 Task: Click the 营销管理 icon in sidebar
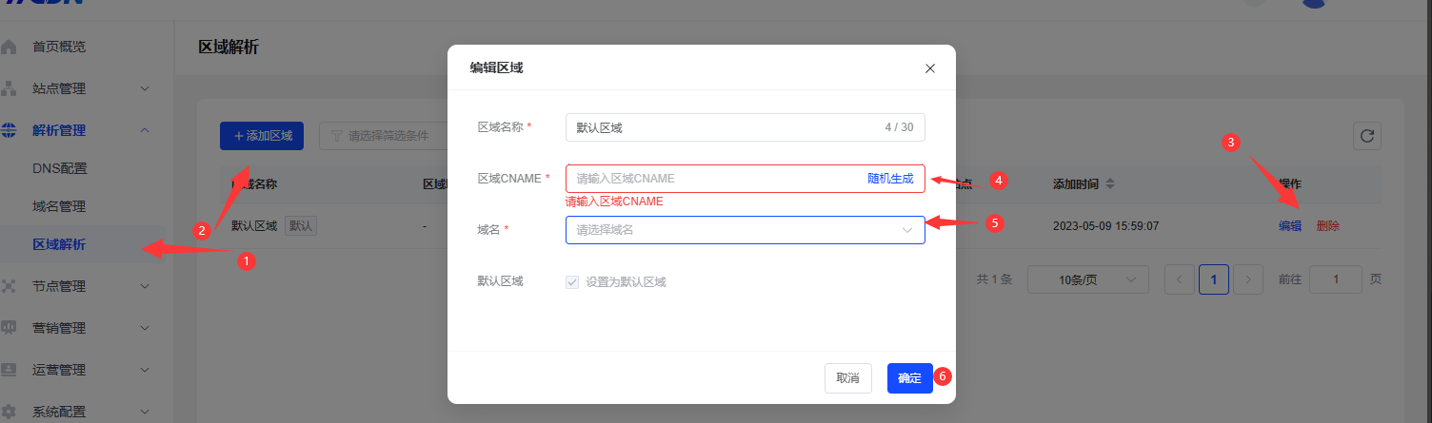click(10, 328)
